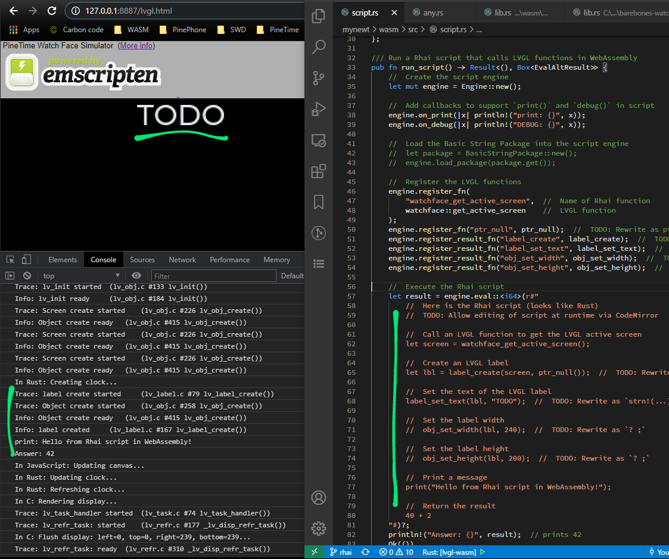
Task: Toggle live expression eye icon
Action: pos(136,275)
